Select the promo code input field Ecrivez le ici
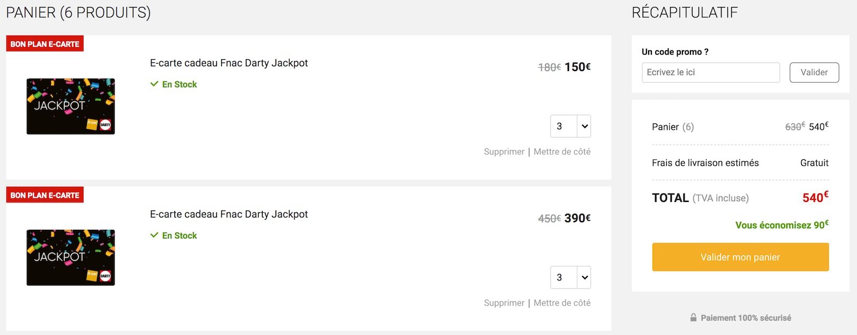This screenshot has height=335, width=857. (711, 72)
